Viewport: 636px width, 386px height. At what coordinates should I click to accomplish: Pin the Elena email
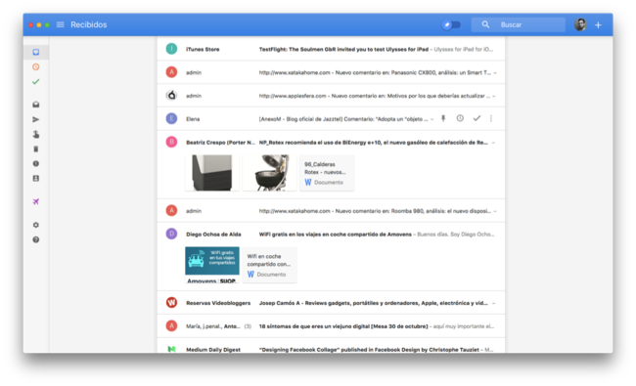[x=443, y=118]
